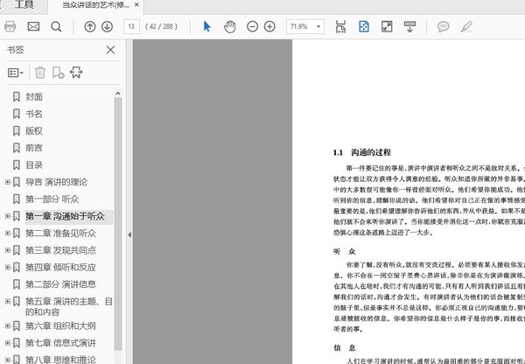525x364 pixels.
Task: Click the Full Screen mode icon
Action: 387,26
